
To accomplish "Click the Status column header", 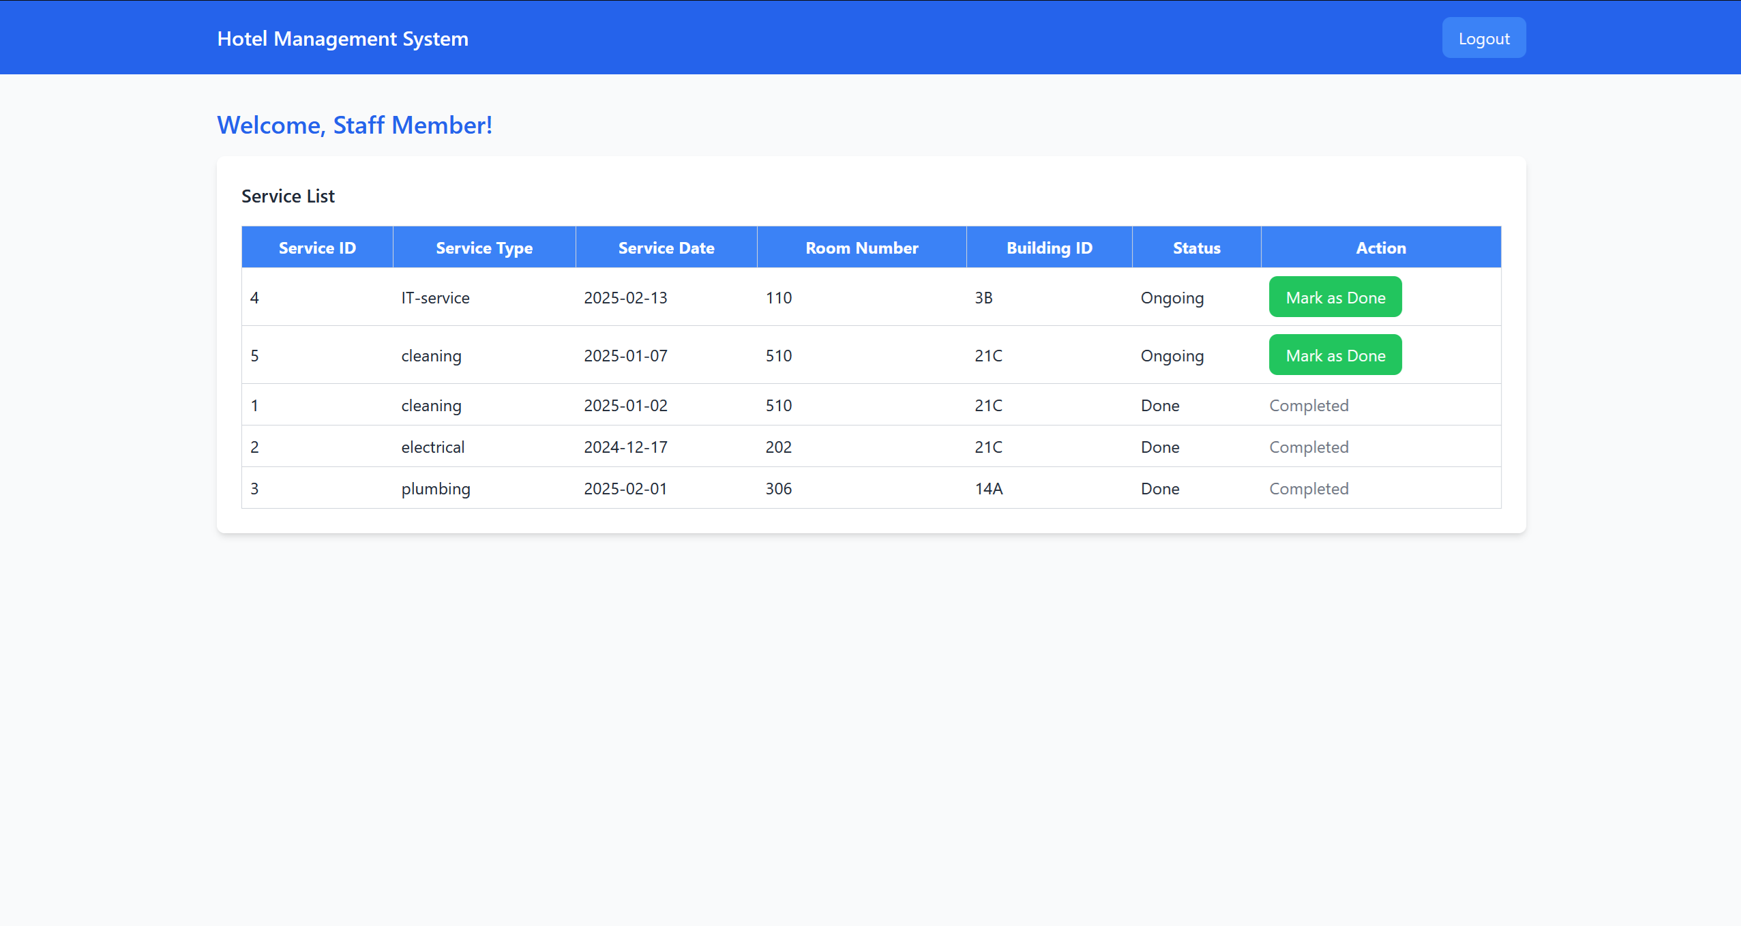I will (x=1196, y=248).
